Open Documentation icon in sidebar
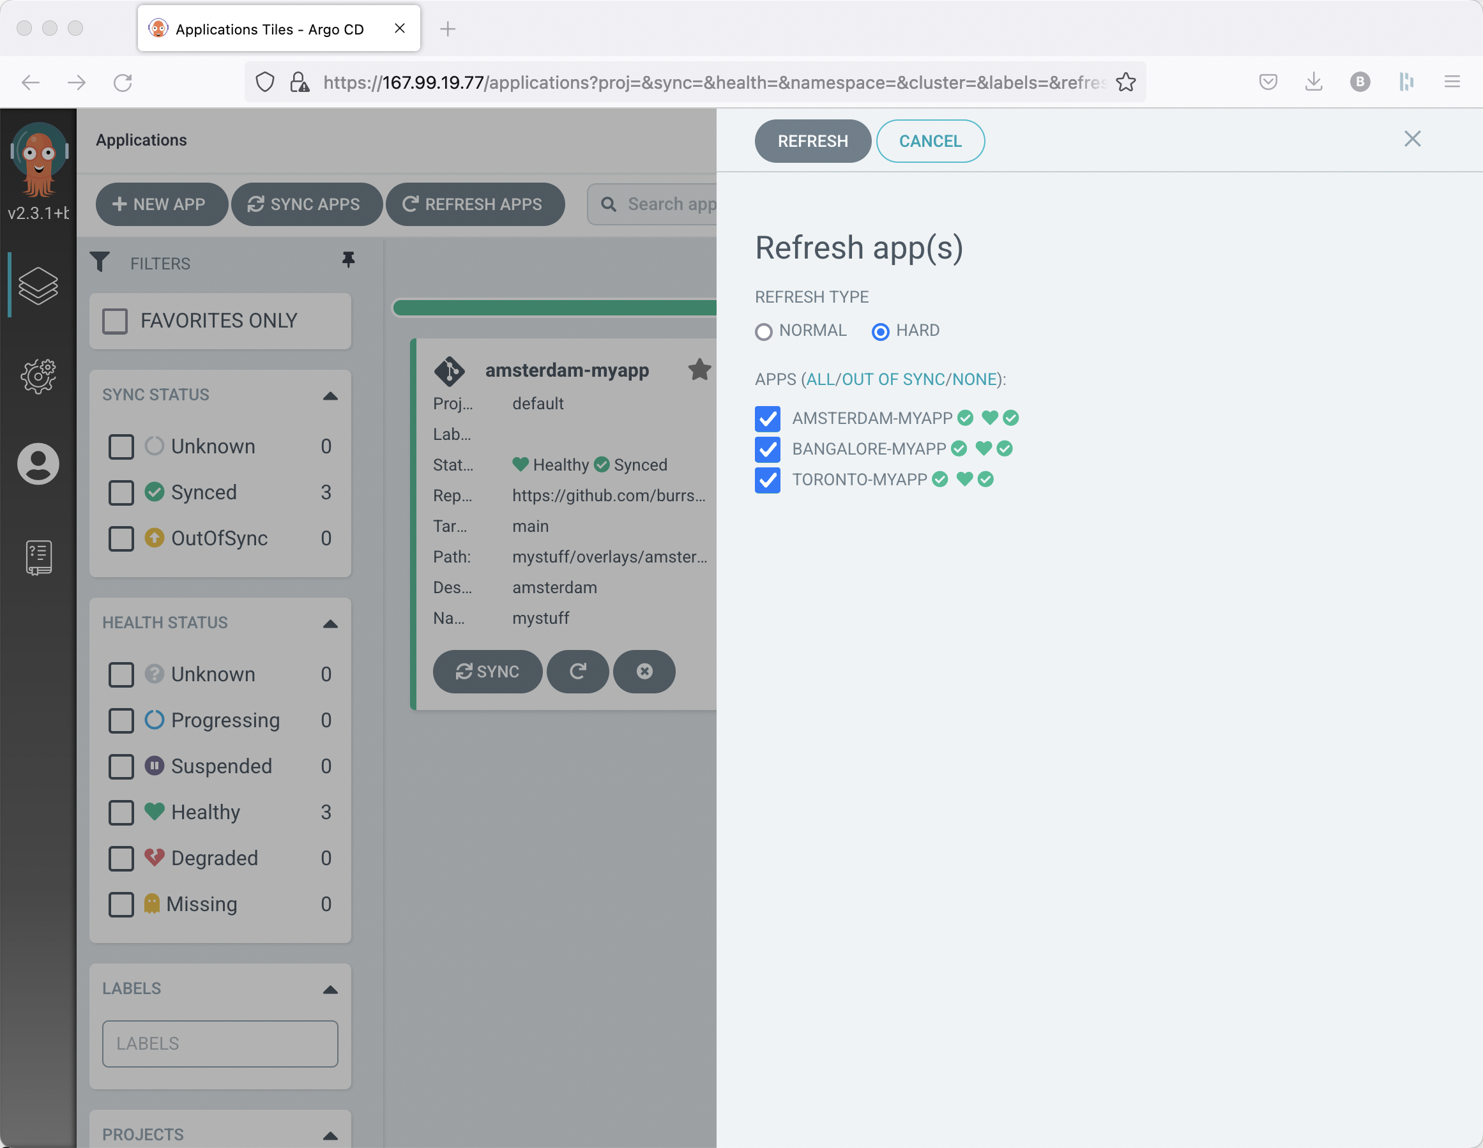 pos(38,557)
